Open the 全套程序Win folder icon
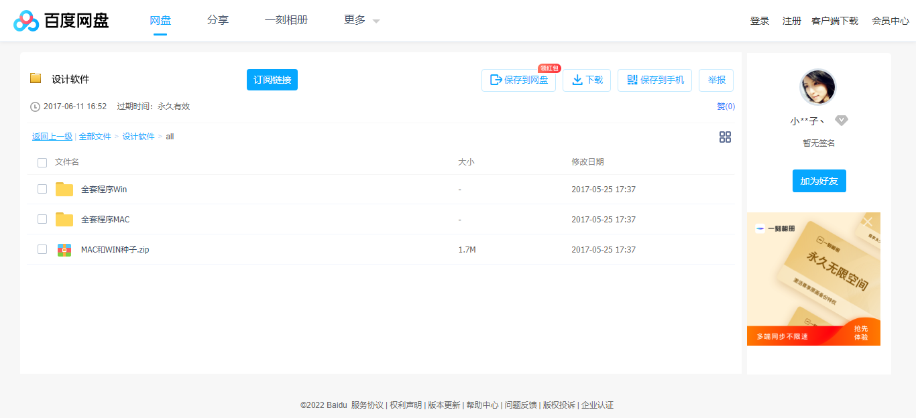 pos(64,189)
